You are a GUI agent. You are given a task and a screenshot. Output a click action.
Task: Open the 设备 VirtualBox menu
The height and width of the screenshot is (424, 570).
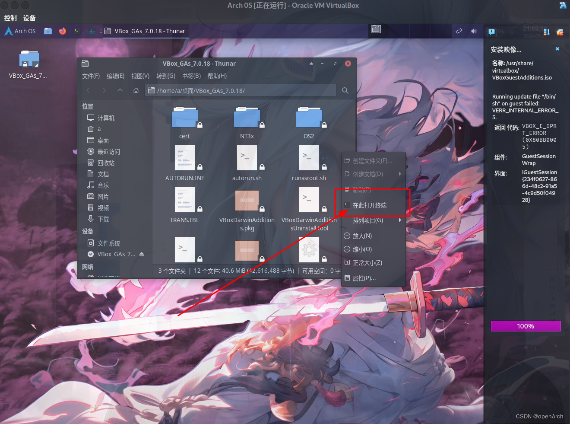click(x=29, y=18)
